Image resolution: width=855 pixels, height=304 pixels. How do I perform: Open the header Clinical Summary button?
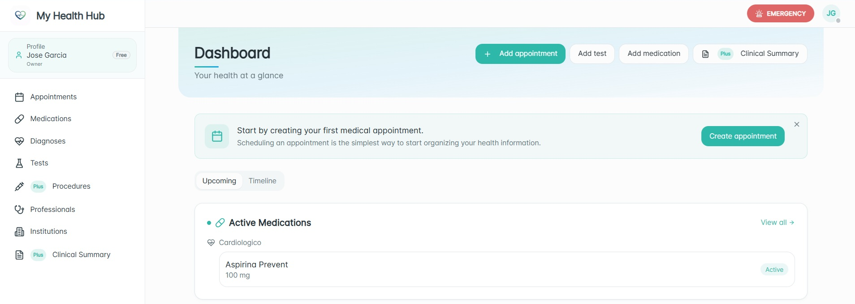pos(750,54)
